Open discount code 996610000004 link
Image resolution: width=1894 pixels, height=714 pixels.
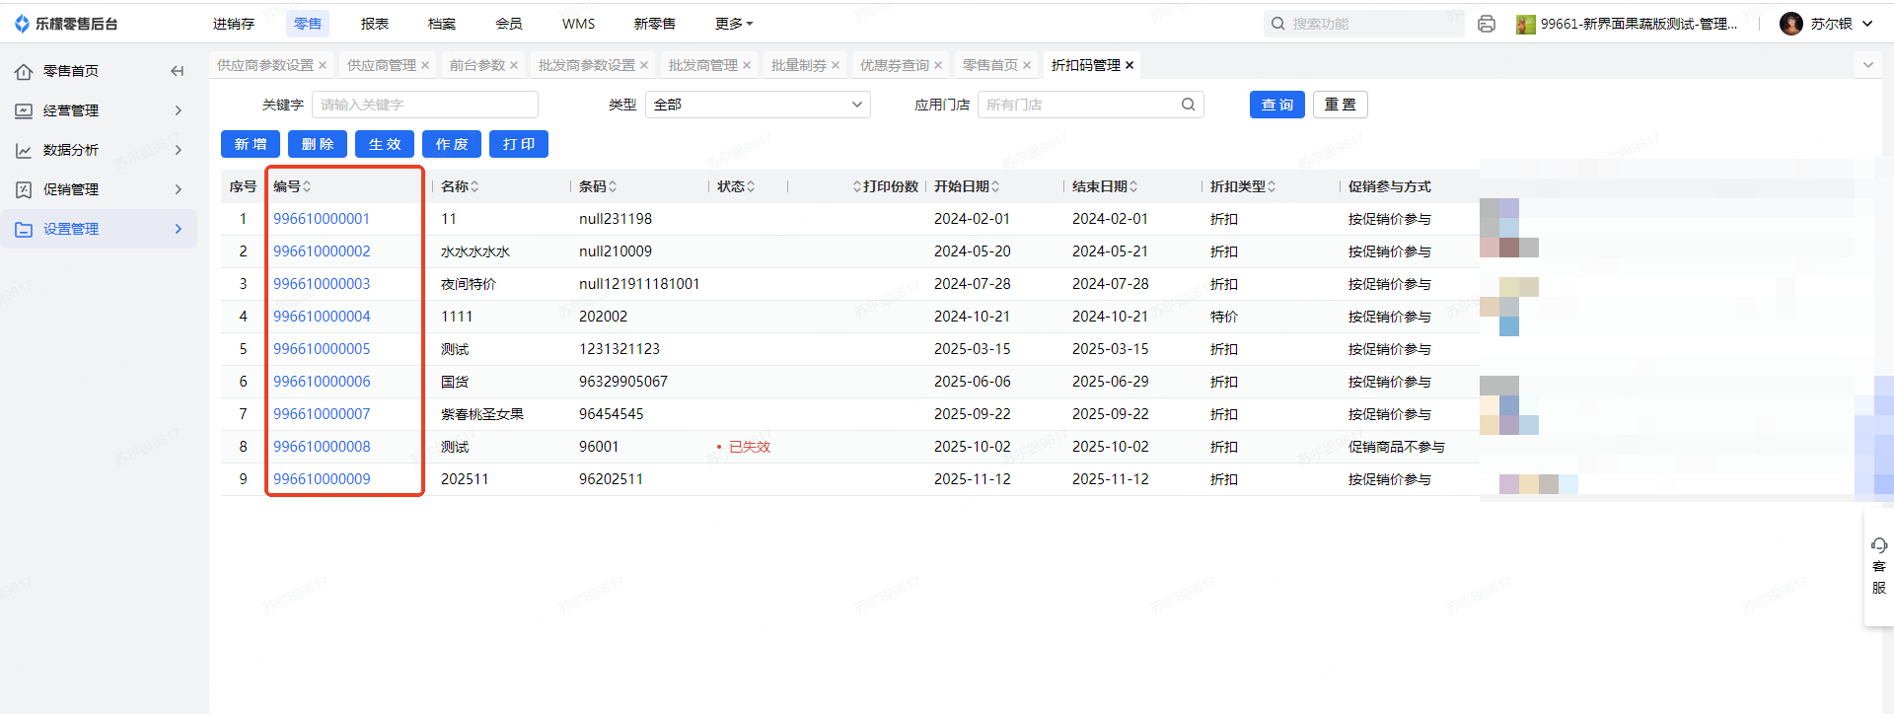[x=322, y=317]
